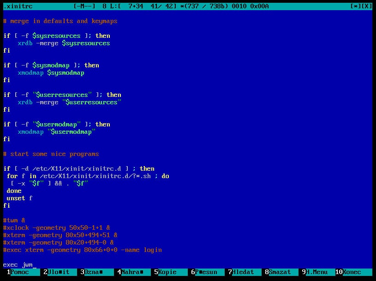
Task: Click the 8 Smazat delete button
Action: (x=281, y=272)
